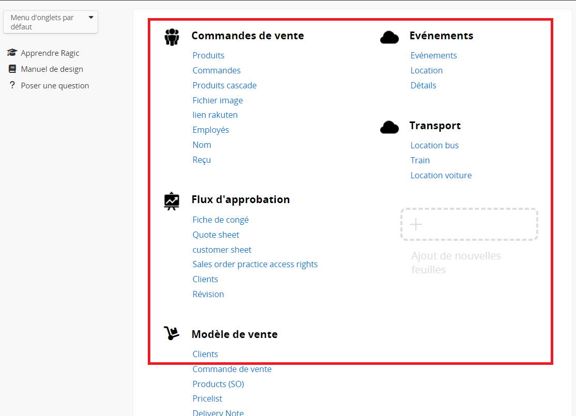Click the book icon for Manuel de design
This screenshot has height=416, width=576.
coord(12,69)
